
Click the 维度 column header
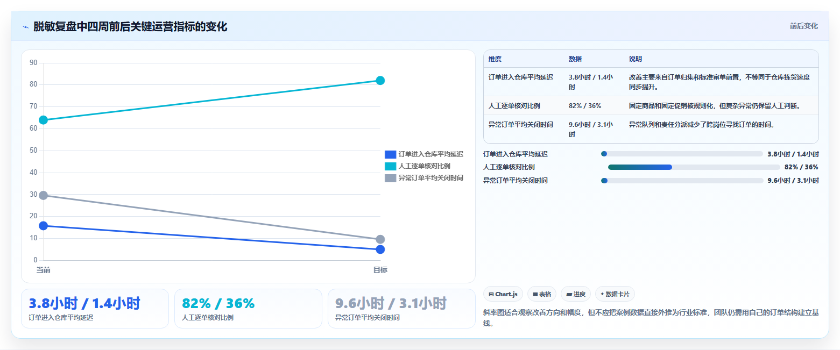point(495,59)
